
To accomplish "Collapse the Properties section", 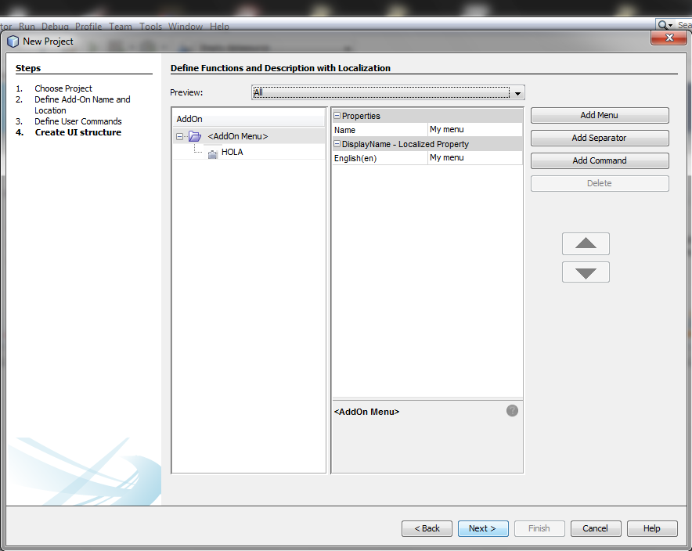I will [337, 116].
